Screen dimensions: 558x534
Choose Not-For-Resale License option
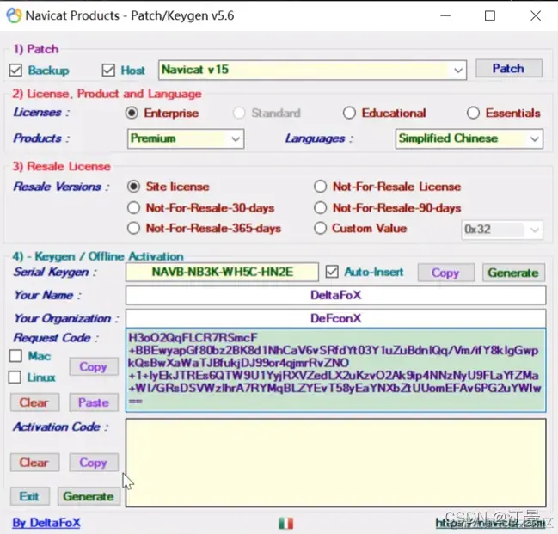pyautogui.click(x=321, y=187)
